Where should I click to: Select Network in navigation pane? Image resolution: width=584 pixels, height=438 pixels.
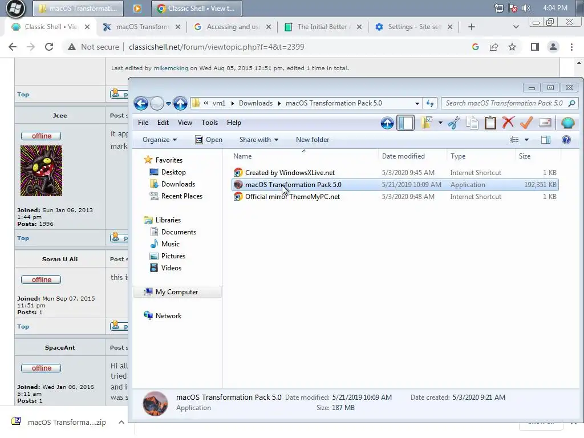(168, 316)
